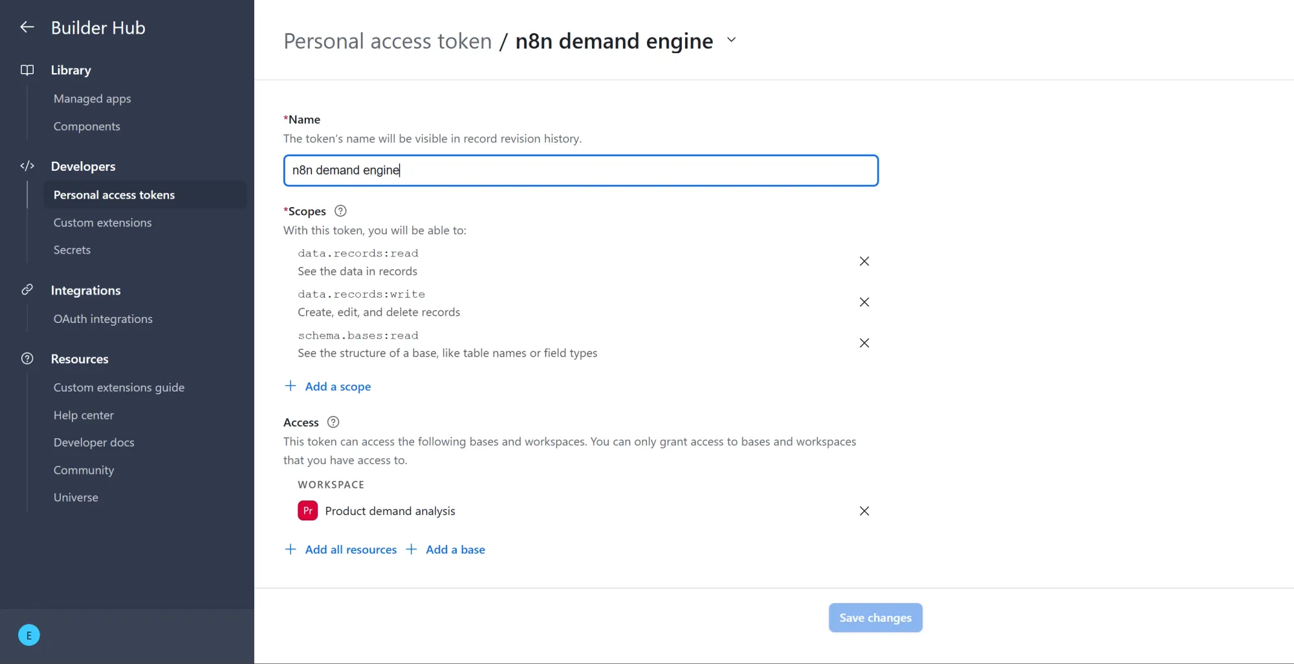Open OAuth integrations in sidebar
Screen dimensions: 1294x664
(x=103, y=319)
